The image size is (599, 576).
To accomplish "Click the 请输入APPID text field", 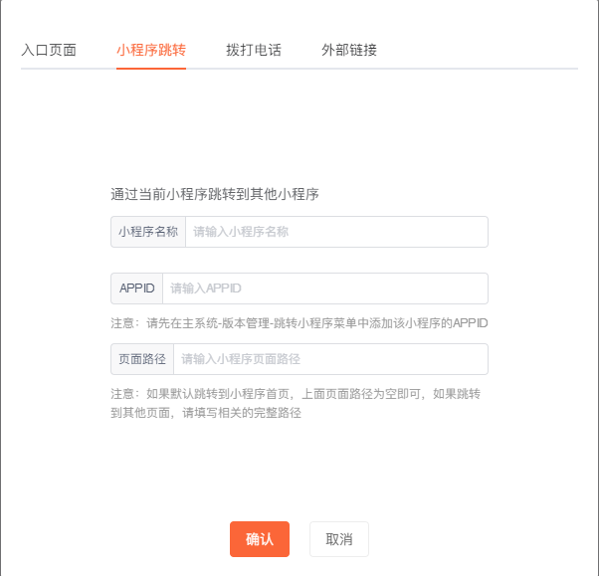I will 325,288.
